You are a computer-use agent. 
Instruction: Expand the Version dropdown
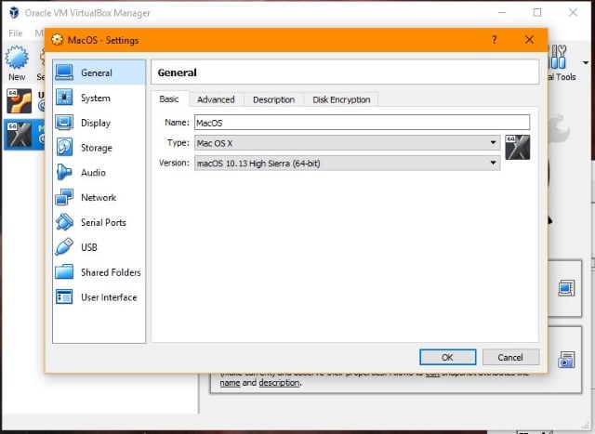pyautogui.click(x=347, y=164)
